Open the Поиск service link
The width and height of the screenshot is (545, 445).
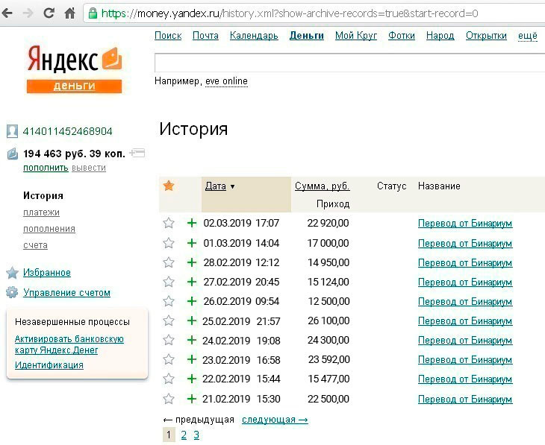coord(168,36)
